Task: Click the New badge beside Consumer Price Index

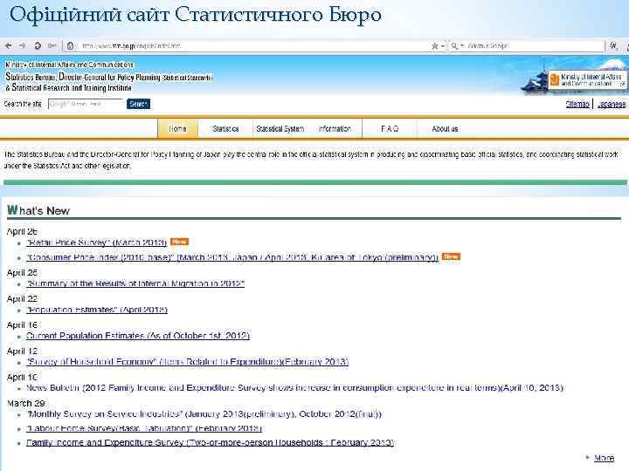Action: tap(451, 256)
